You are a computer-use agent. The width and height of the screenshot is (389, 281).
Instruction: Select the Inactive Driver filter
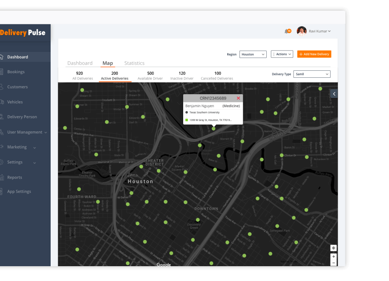(182, 76)
